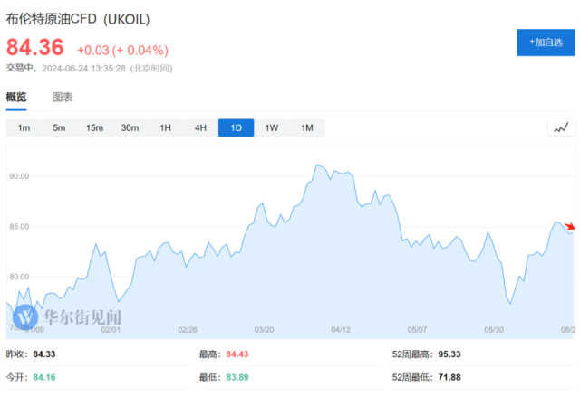This screenshot has width=580, height=396.
Task: Add UKOIL to watchlist with +加自选
Action: pyautogui.click(x=546, y=42)
